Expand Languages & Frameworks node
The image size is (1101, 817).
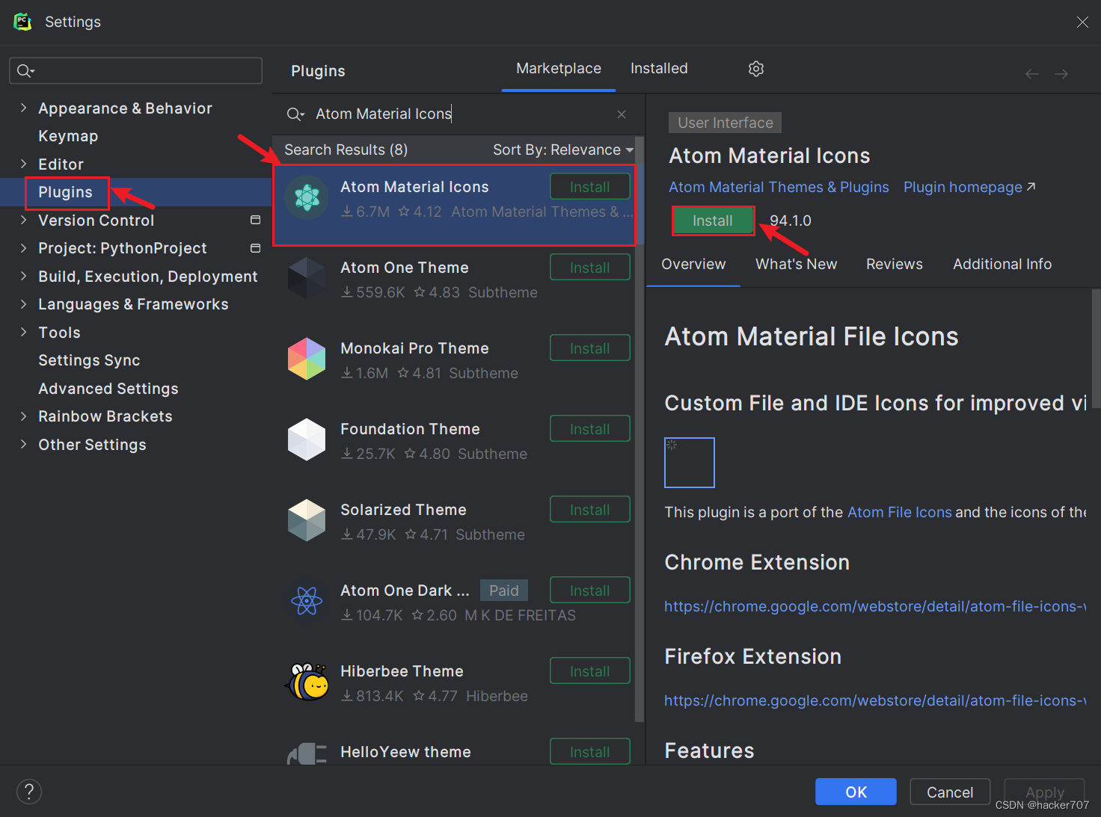23,304
